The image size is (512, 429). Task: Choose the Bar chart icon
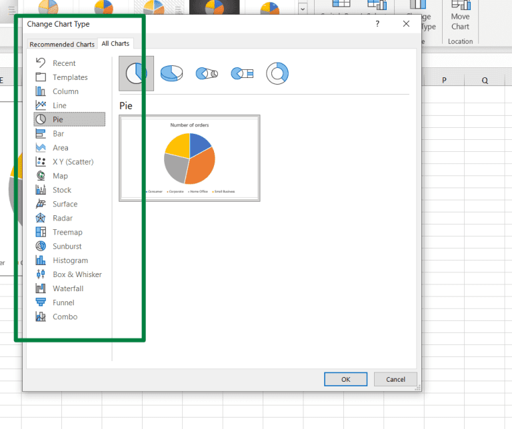[41, 133]
